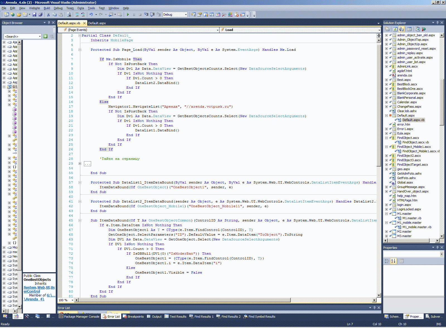Collapse the Default.aspx node in Solution Explorer
The image size is (446, 328).
point(386,115)
